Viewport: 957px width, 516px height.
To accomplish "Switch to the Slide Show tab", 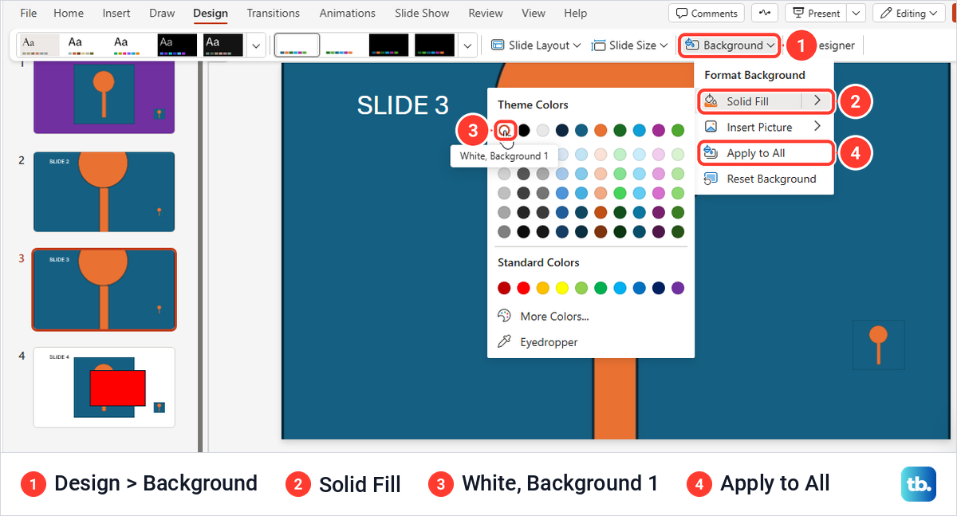I will pos(423,13).
